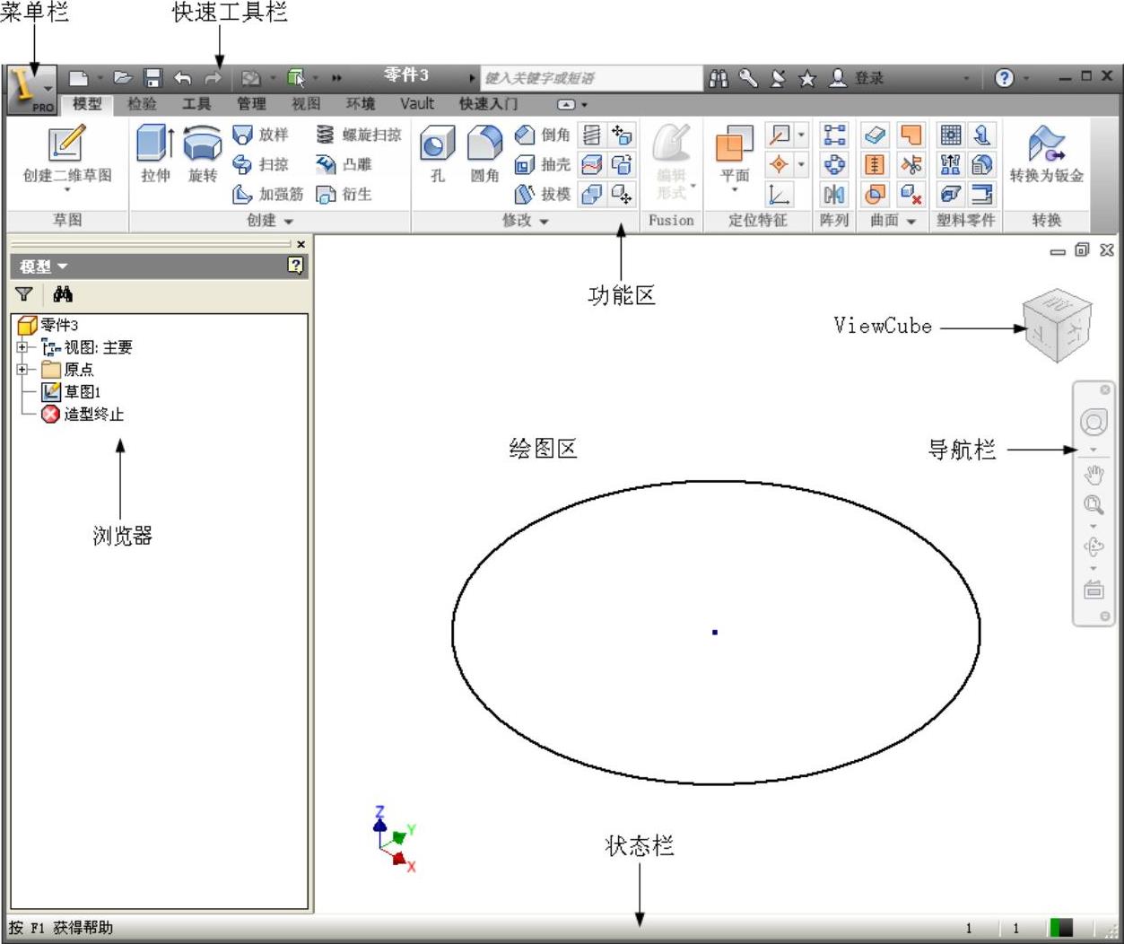Click the pan hand icon in navigation bar
The height and width of the screenshot is (944, 1124).
point(1094,475)
